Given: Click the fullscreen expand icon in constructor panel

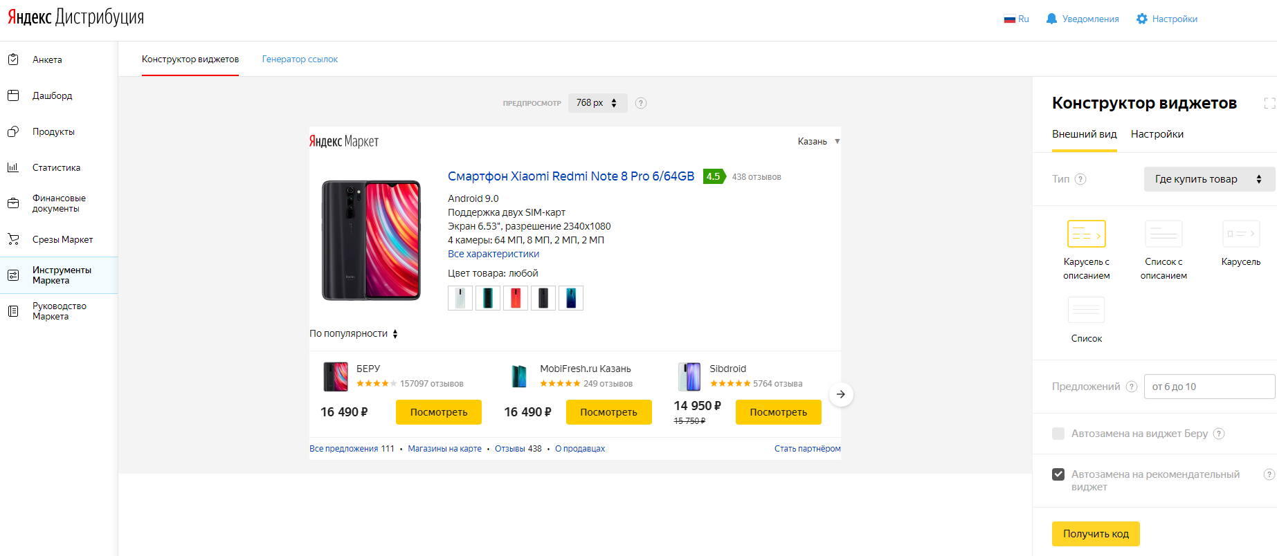Looking at the screenshot, I should pos(1269,103).
